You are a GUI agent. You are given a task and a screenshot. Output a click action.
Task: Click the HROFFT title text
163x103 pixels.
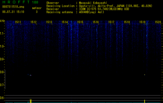pyautogui.click(x=16, y=2)
